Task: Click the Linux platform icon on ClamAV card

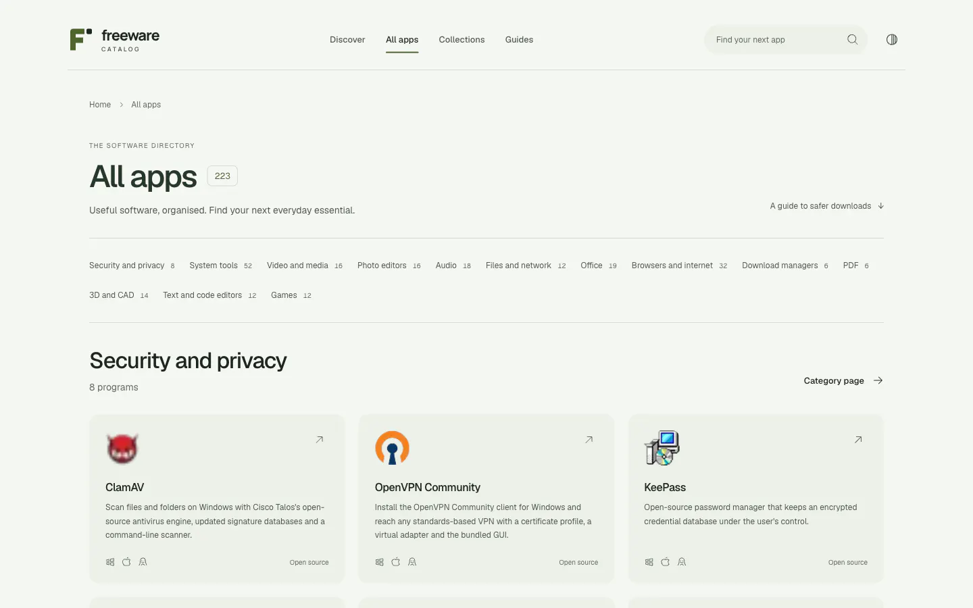Action: [143, 562]
